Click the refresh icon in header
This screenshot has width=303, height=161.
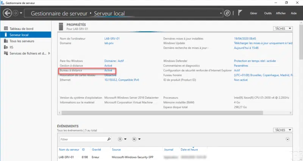tap(227, 13)
